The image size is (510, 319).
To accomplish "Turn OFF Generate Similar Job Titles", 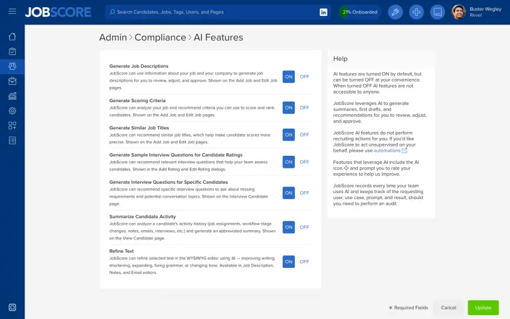I will tap(304, 135).
